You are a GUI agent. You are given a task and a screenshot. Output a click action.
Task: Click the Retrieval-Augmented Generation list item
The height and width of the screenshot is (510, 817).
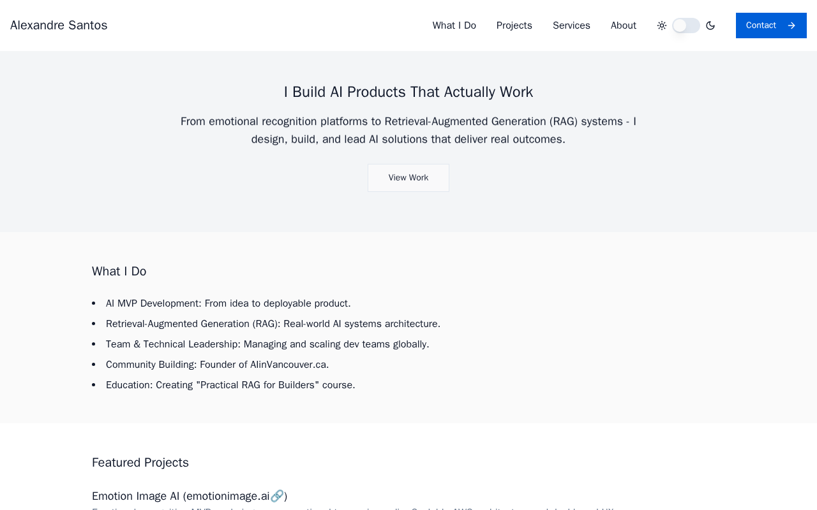(x=273, y=324)
